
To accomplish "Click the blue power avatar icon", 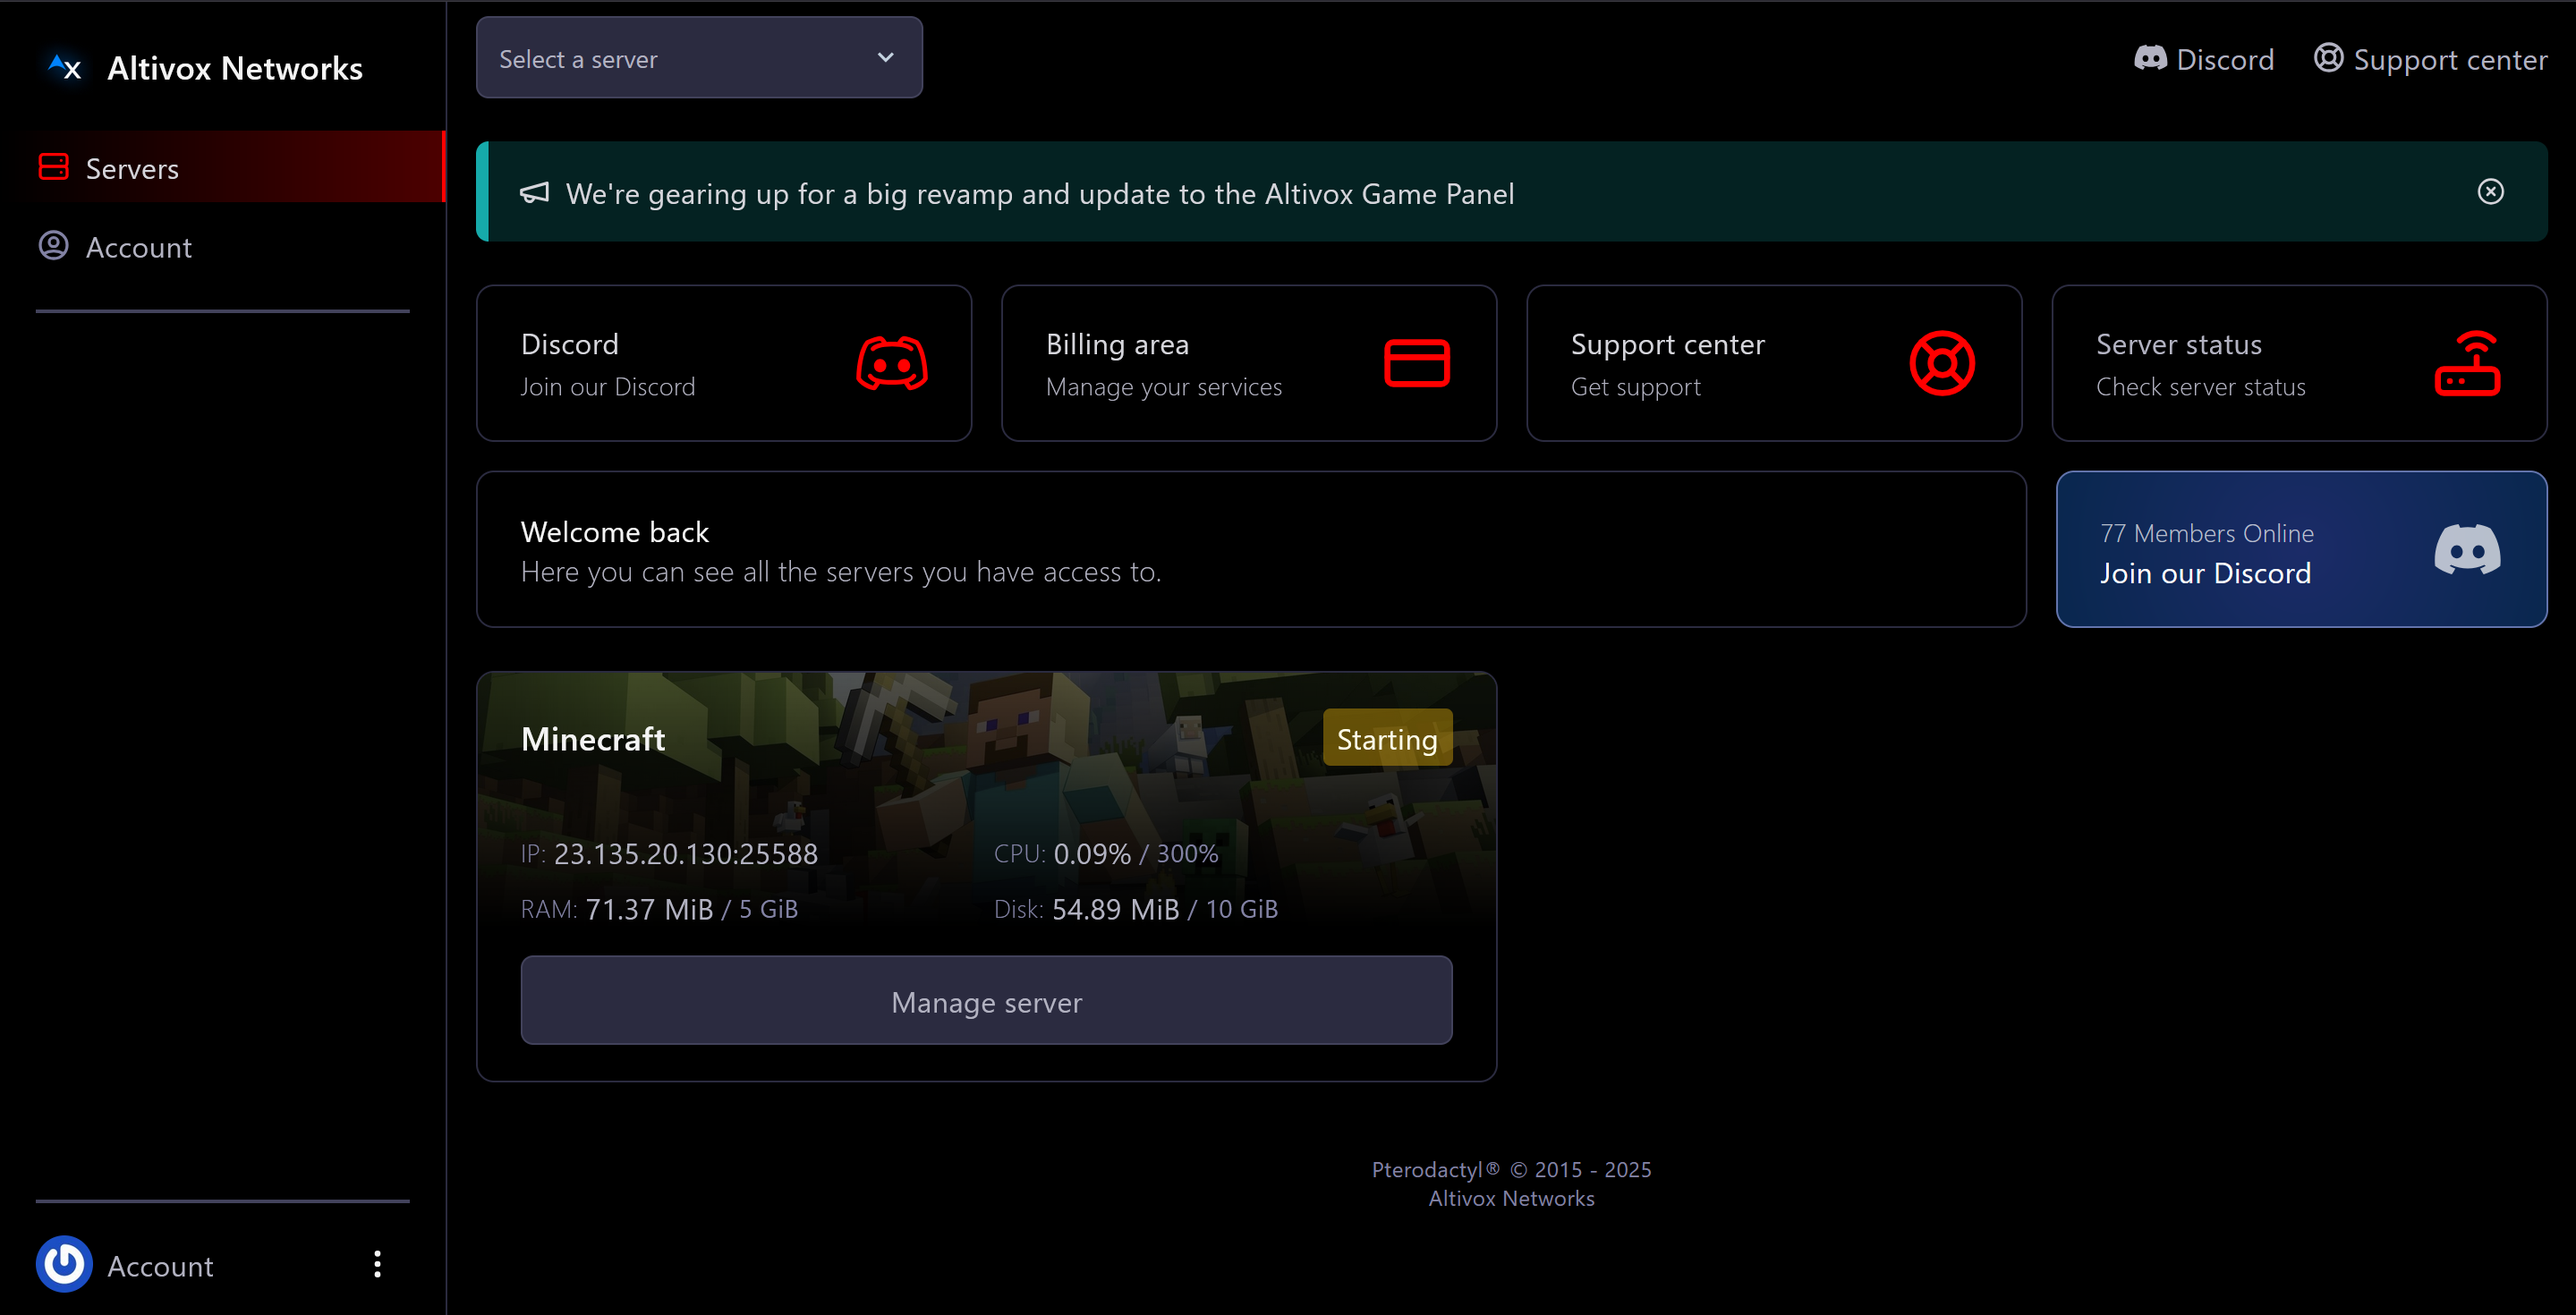I will click(x=64, y=1264).
